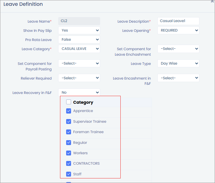Untick the CONTRACTORS checkbox

[x=69, y=163]
